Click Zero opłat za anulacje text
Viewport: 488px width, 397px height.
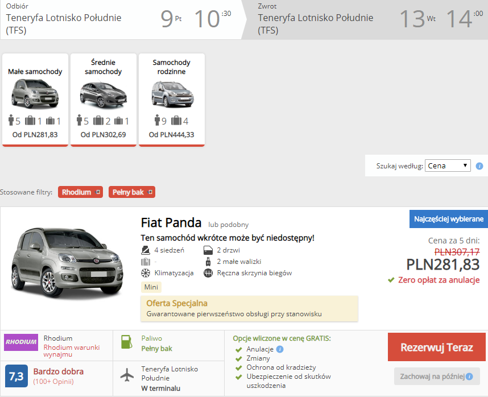[x=439, y=280]
